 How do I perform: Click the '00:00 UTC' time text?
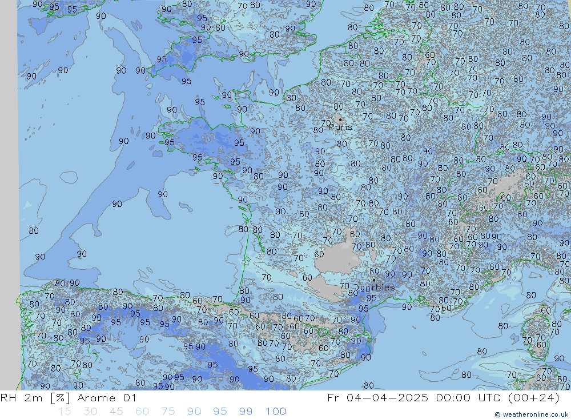468,397
